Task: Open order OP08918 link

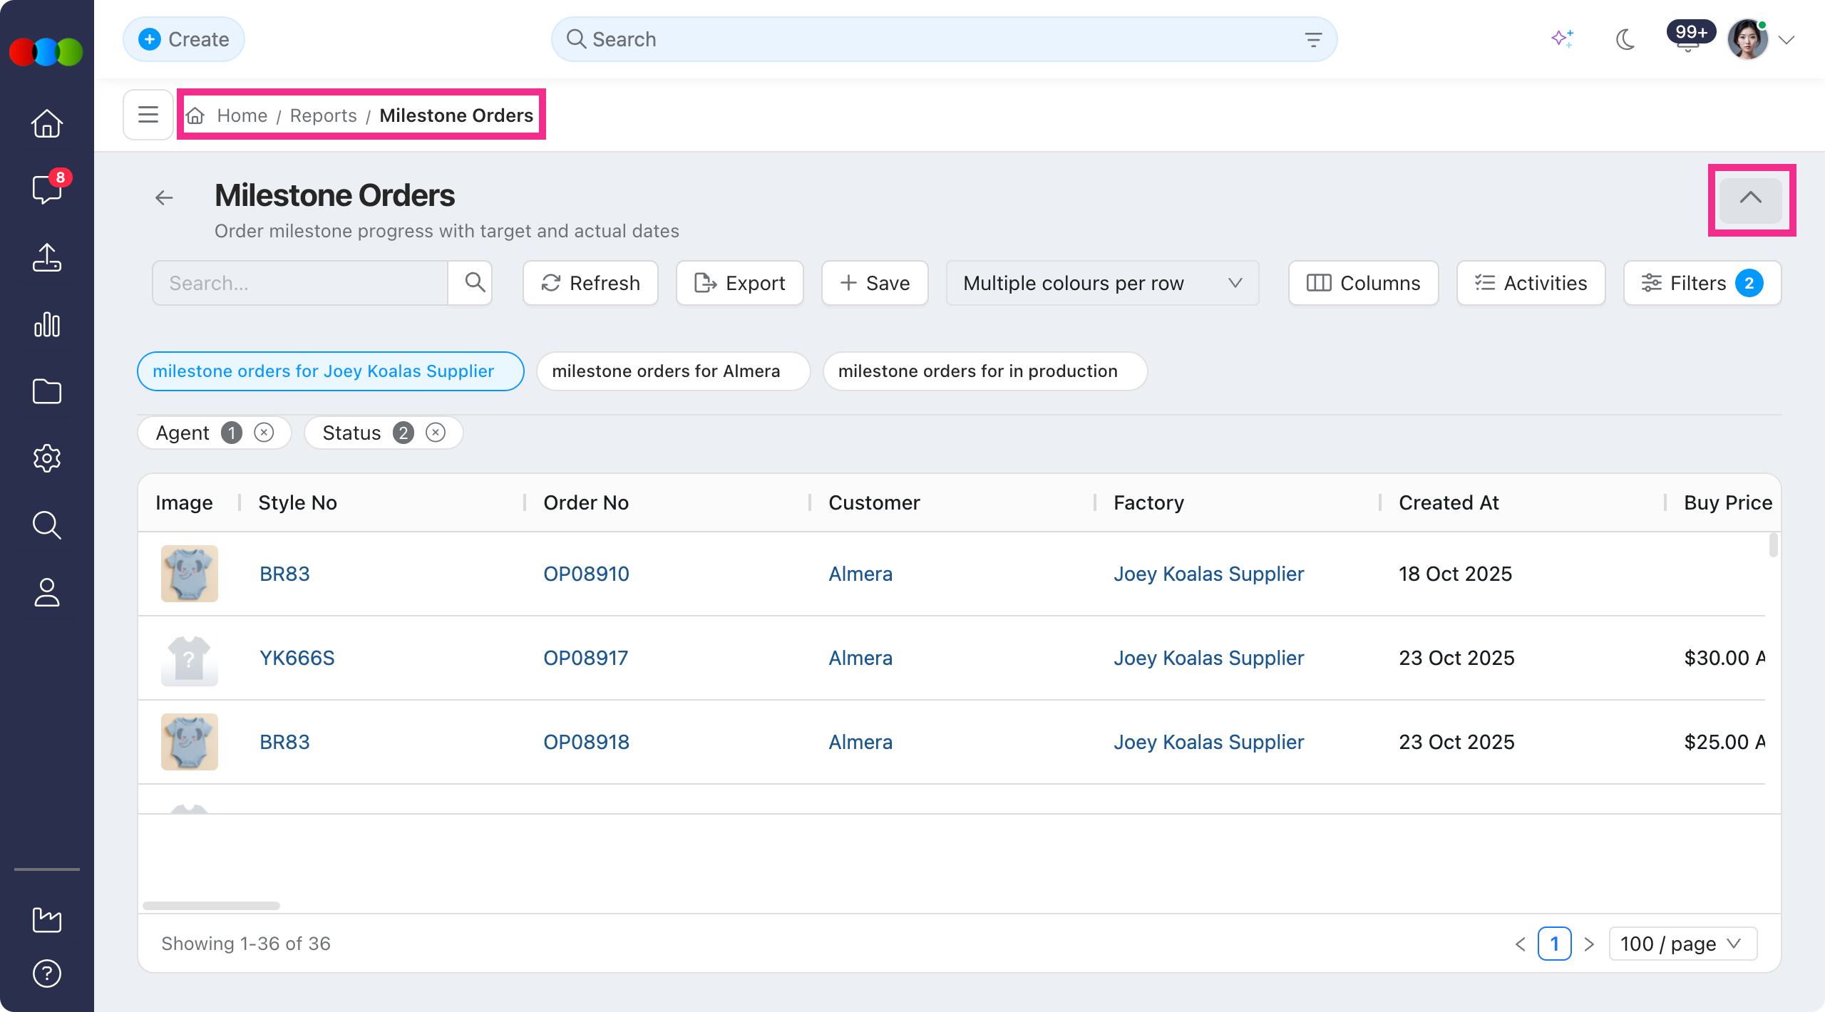Action: click(x=586, y=742)
